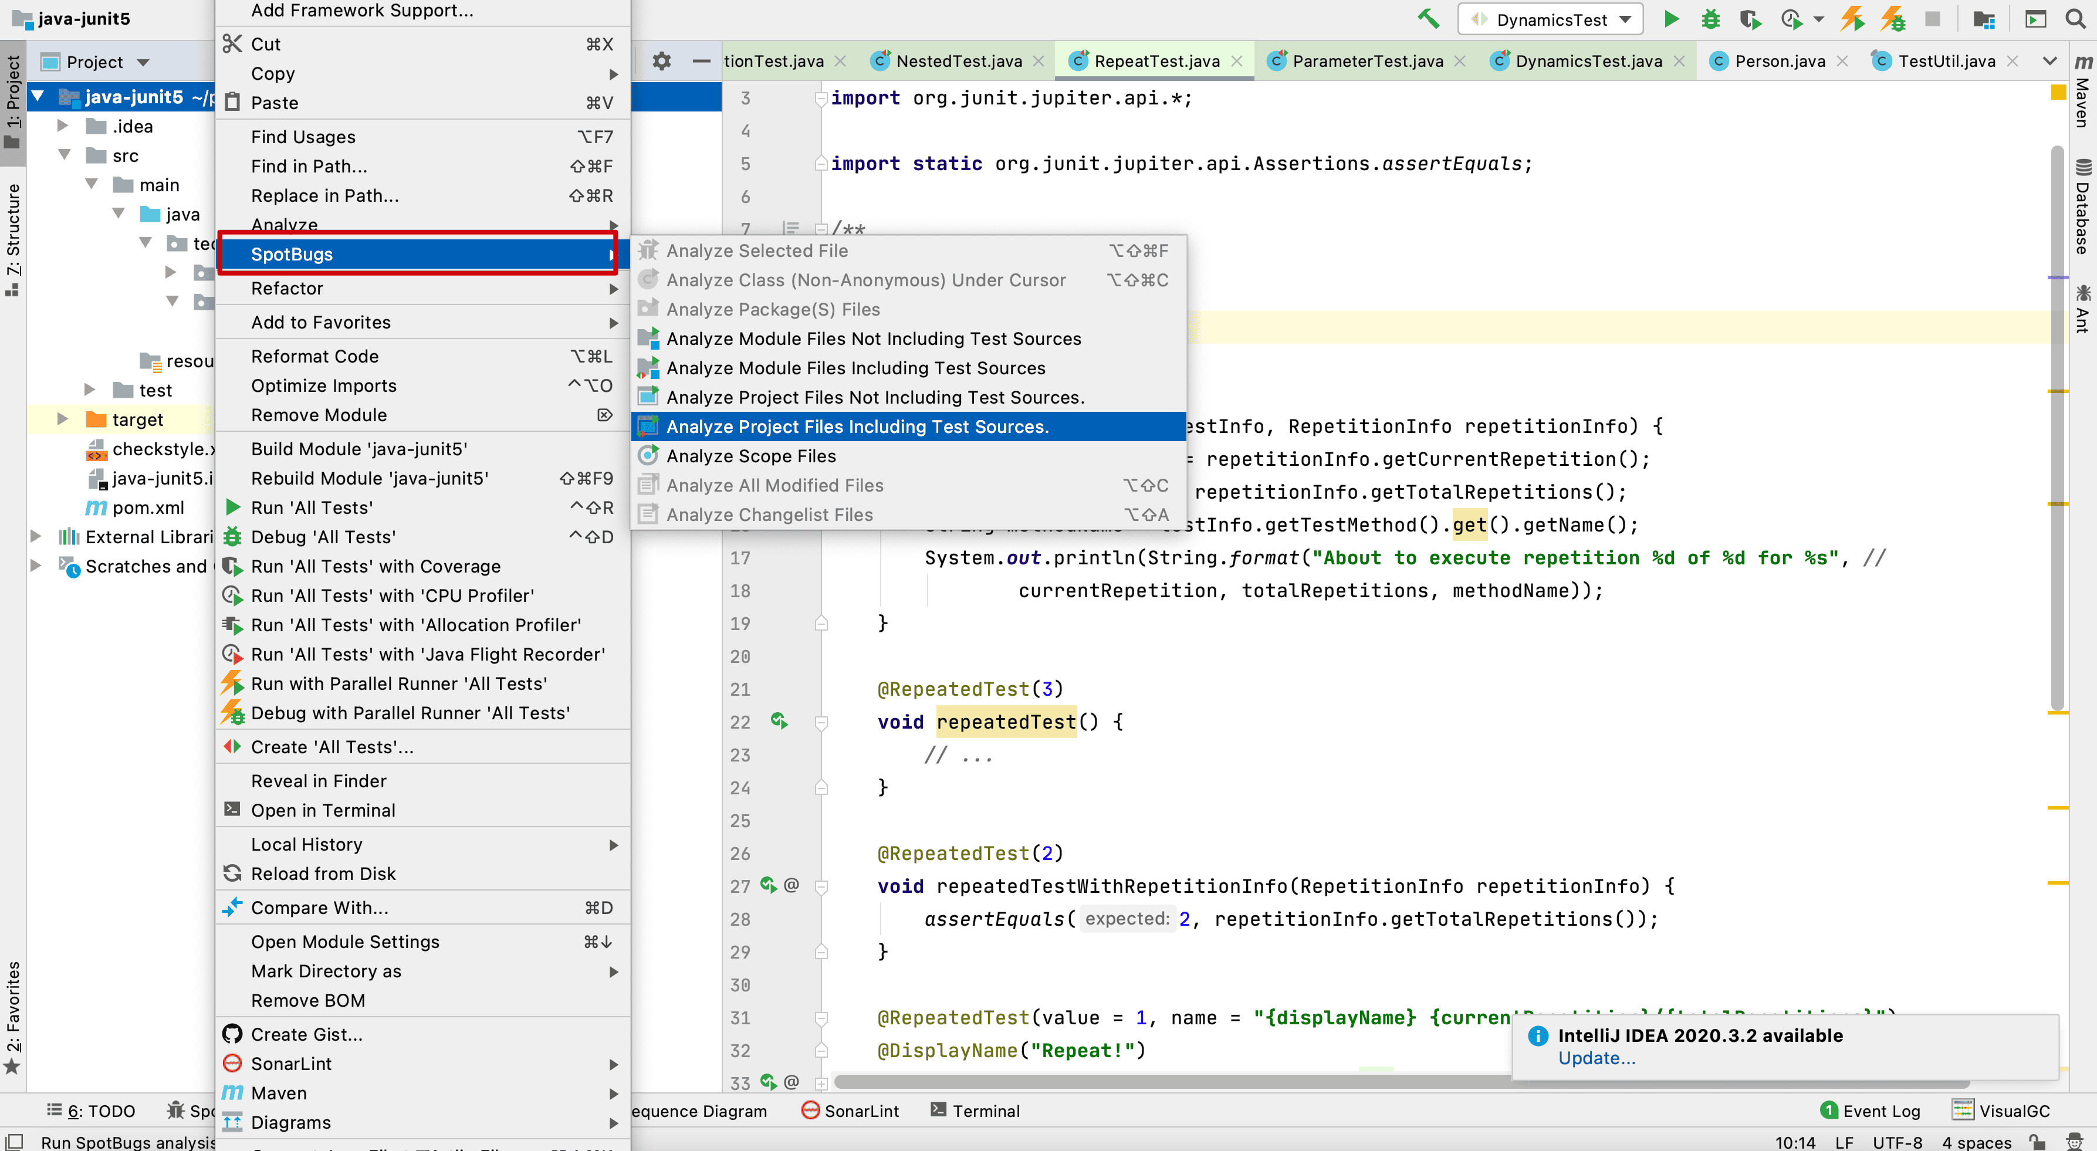Viewport: 2097px width, 1151px height.
Task: Open the DynamicsTest run configuration dropdown
Action: pos(1551,19)
